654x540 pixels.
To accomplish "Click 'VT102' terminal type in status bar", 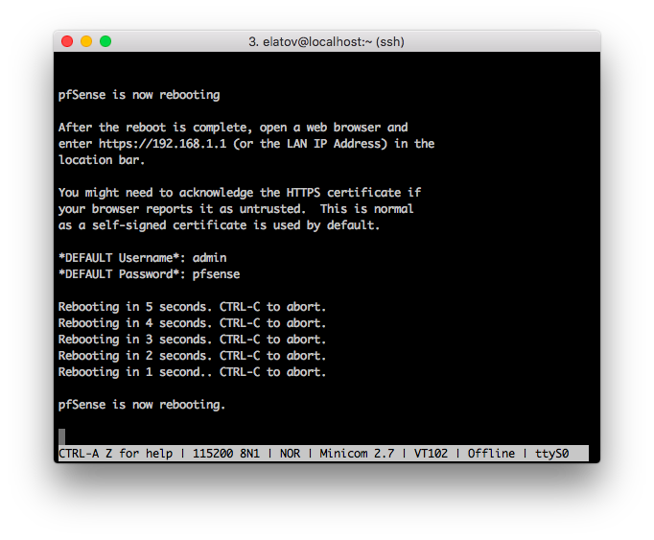I will 431,454.
